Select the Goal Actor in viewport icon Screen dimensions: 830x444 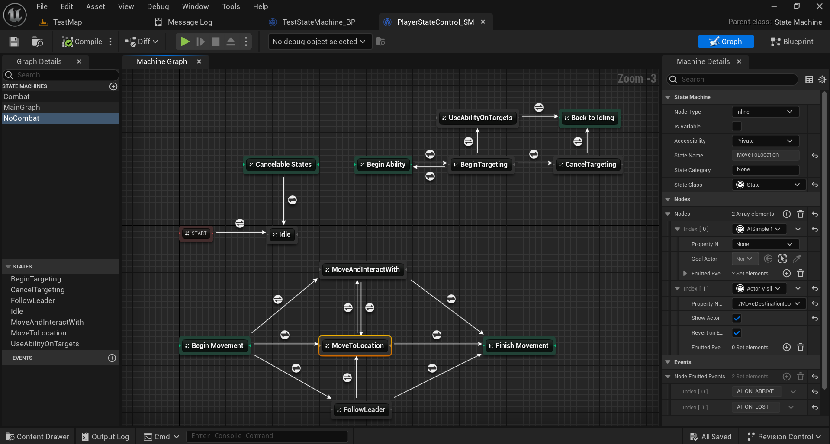(x=782, y=259)
